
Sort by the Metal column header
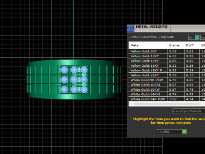pyautogui.click(x=148, y=45)
